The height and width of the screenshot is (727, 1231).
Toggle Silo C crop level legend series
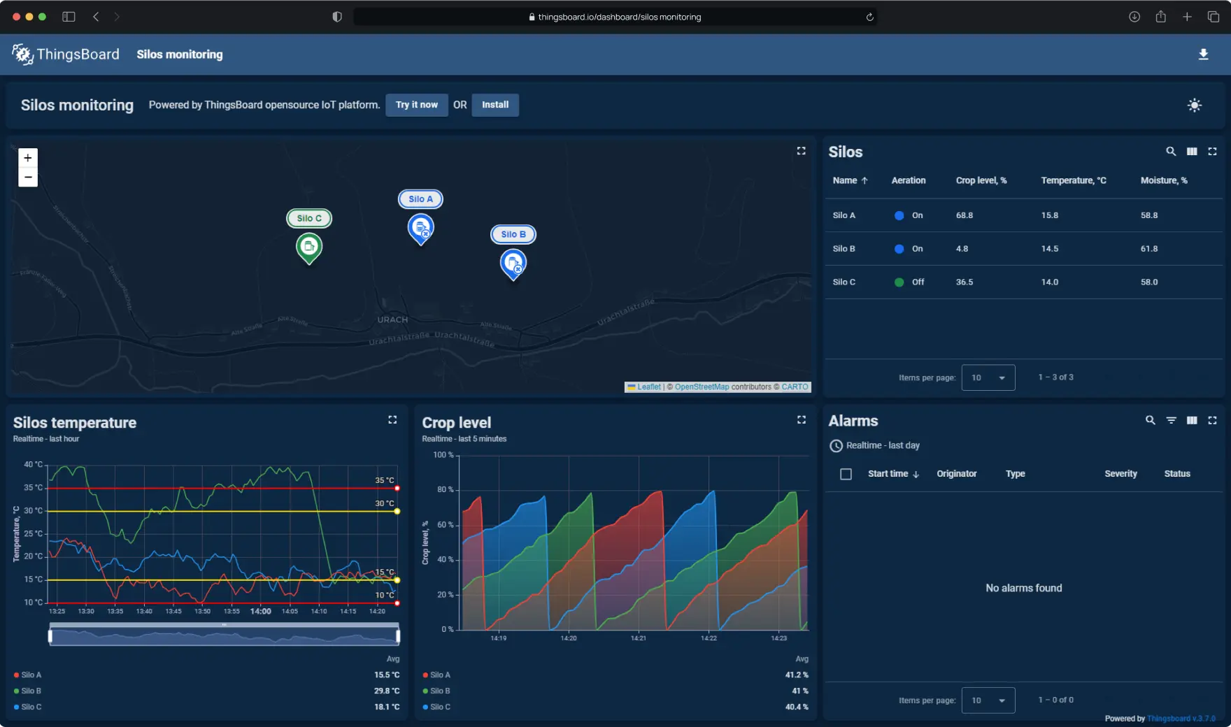(436, 707)
